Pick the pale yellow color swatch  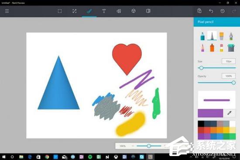pyautogui.click(x=232, y=130)
